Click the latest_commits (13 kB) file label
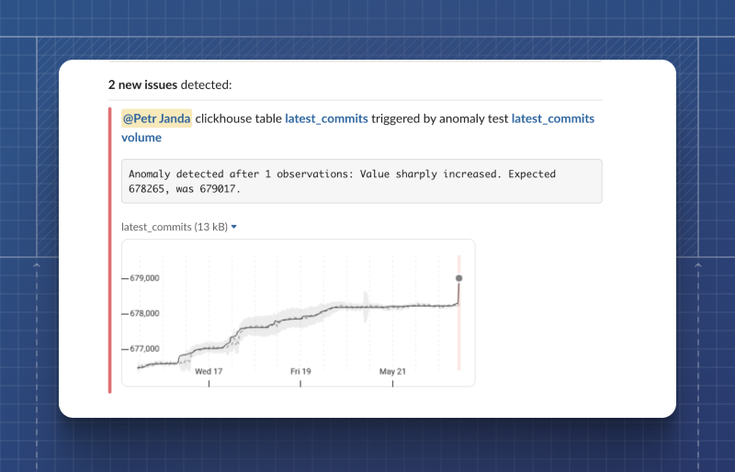735x472 pixels. 175,227
